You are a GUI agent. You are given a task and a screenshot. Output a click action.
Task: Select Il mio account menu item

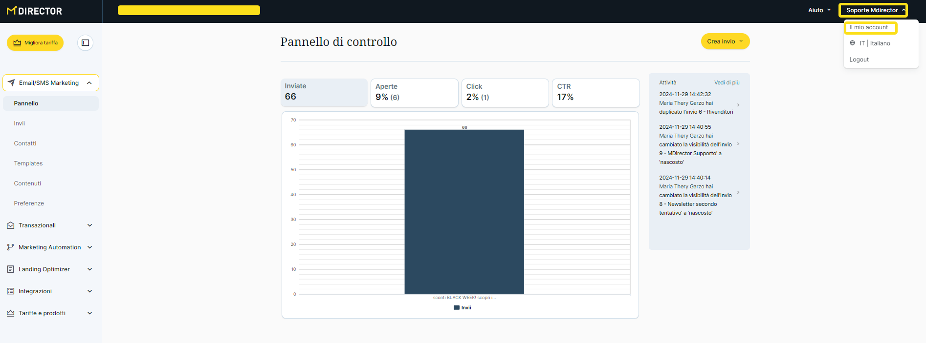click(x=868, y=27)
